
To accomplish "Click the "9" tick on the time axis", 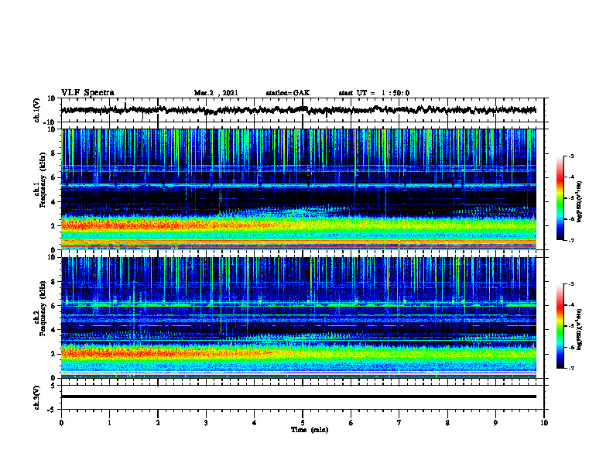I will tap(495, 423).
